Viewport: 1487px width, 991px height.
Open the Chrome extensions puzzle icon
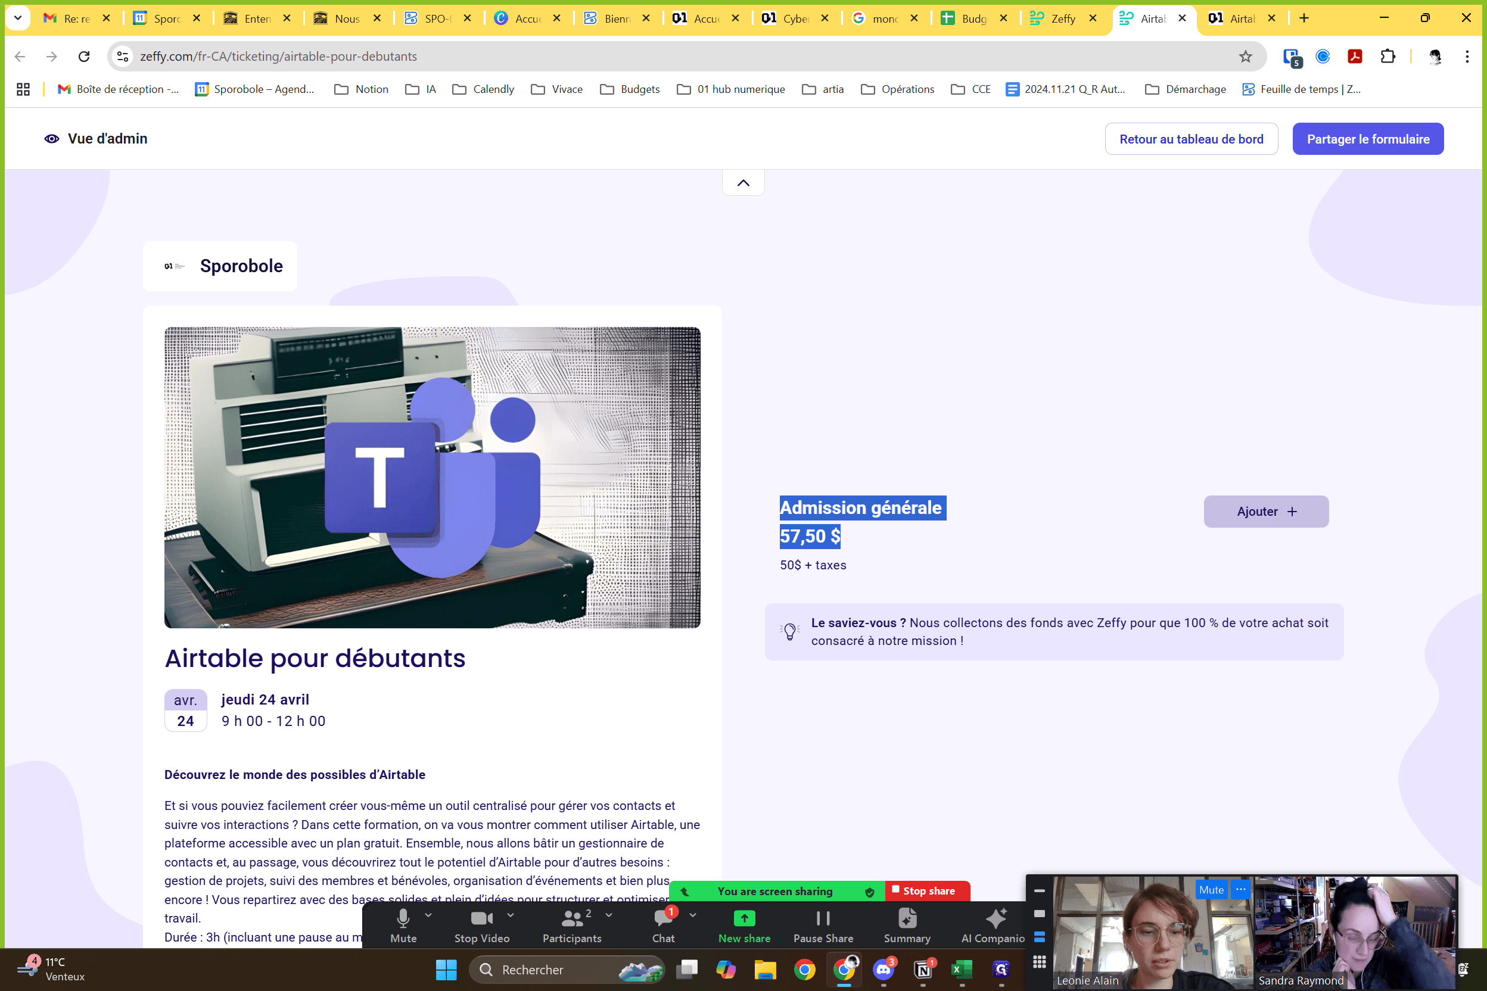coord(1388,56)
